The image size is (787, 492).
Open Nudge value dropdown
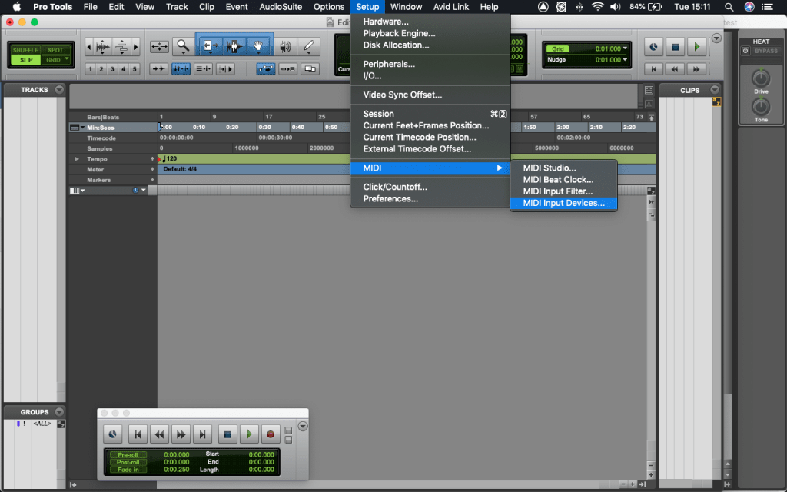coord(625,60)
